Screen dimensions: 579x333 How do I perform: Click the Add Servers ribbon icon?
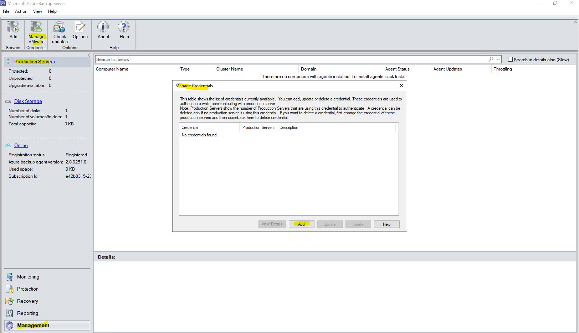click(13, 27)
